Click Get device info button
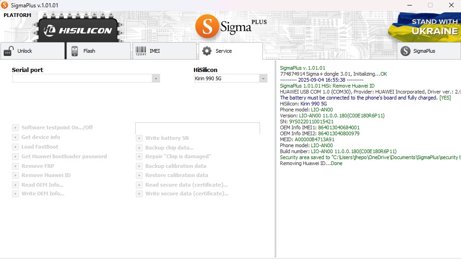 (x=36, y=137)
